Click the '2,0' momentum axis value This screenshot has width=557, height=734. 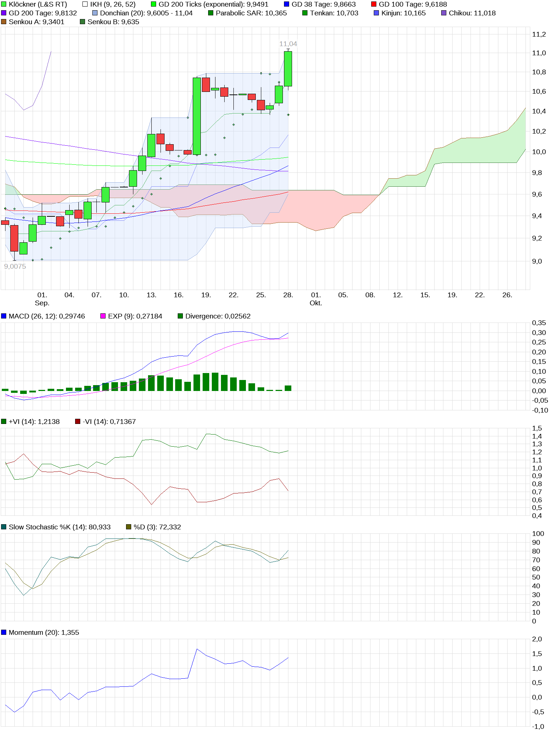pos(537,639)
